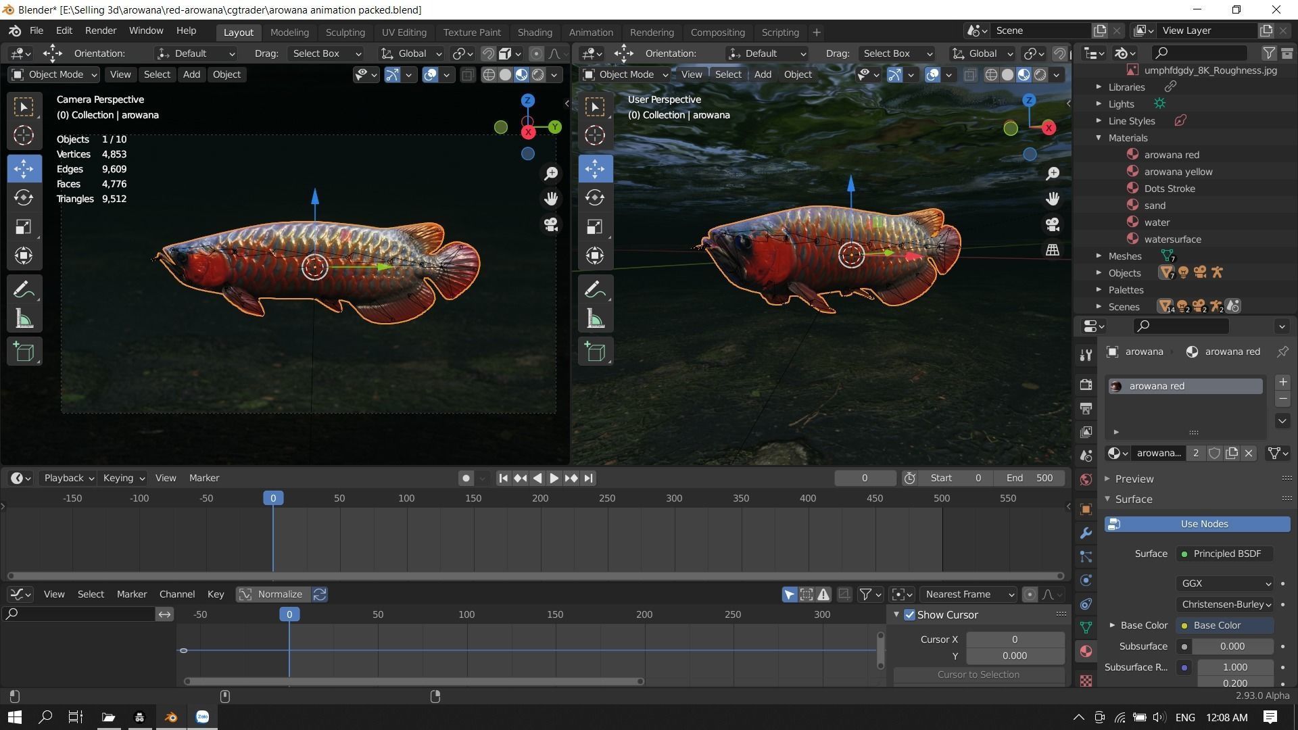Select the Cursor tool in left viewport
This screenshot has width=1298, height=730.
click(24, 135)
